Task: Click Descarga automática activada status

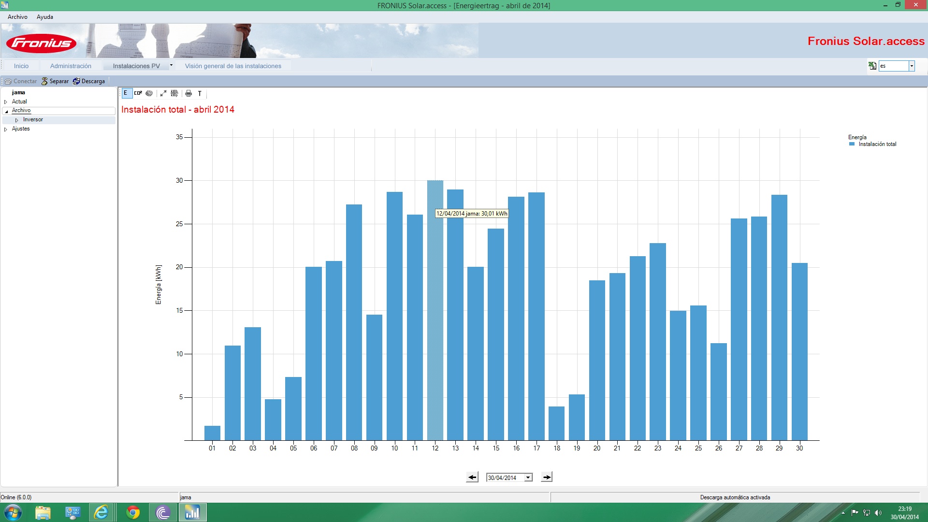Action: point(735,497)
